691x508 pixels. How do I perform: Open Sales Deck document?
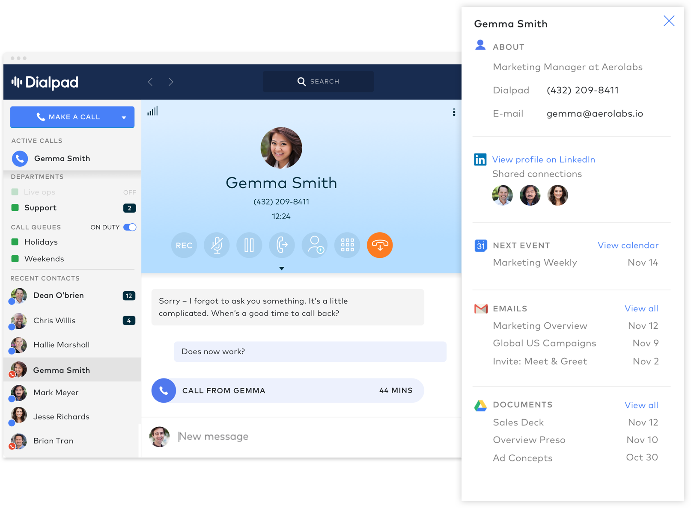(576, 422)
